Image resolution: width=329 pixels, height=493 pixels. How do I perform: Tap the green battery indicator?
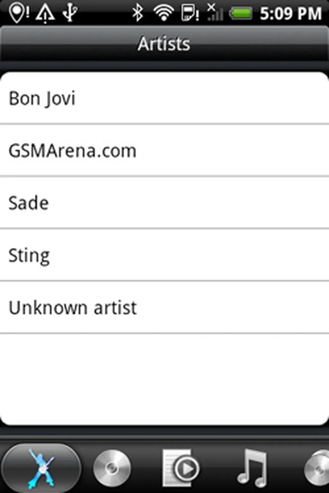(x=240, y=13)
